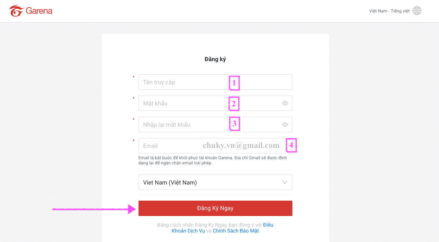Click the Đăng ký form heading

pos(215,59)
